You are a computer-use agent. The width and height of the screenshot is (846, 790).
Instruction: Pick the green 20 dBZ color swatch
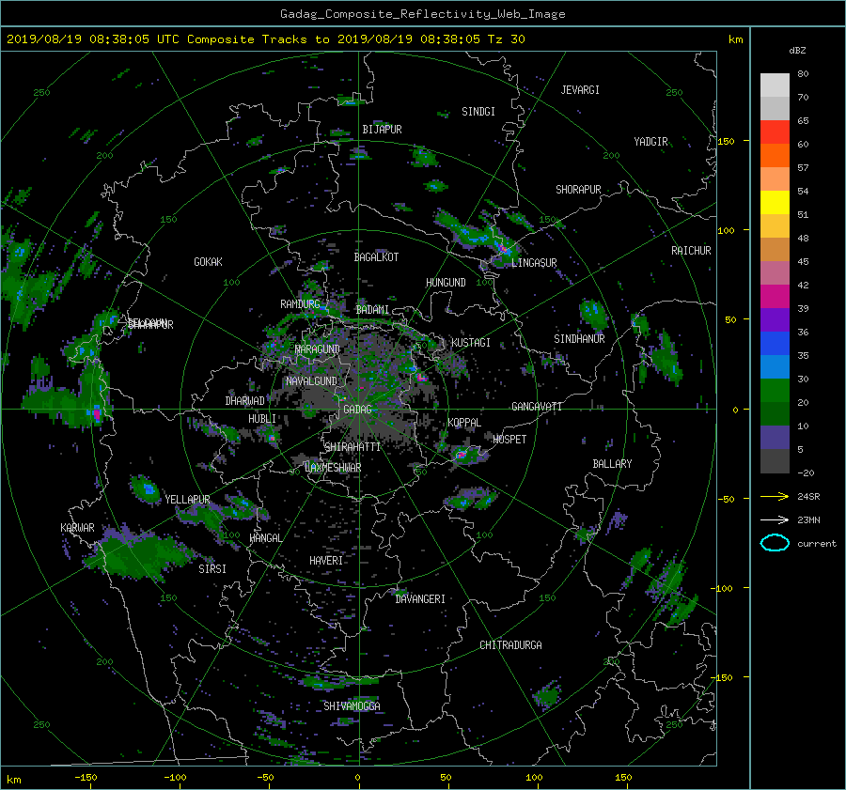(775, 390)
